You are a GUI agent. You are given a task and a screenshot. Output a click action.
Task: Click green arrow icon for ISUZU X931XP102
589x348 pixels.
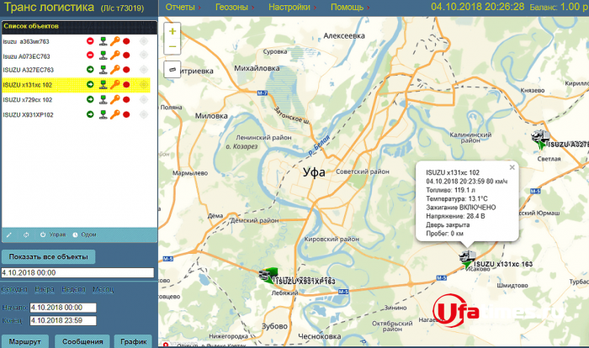(x=90, y=114)
